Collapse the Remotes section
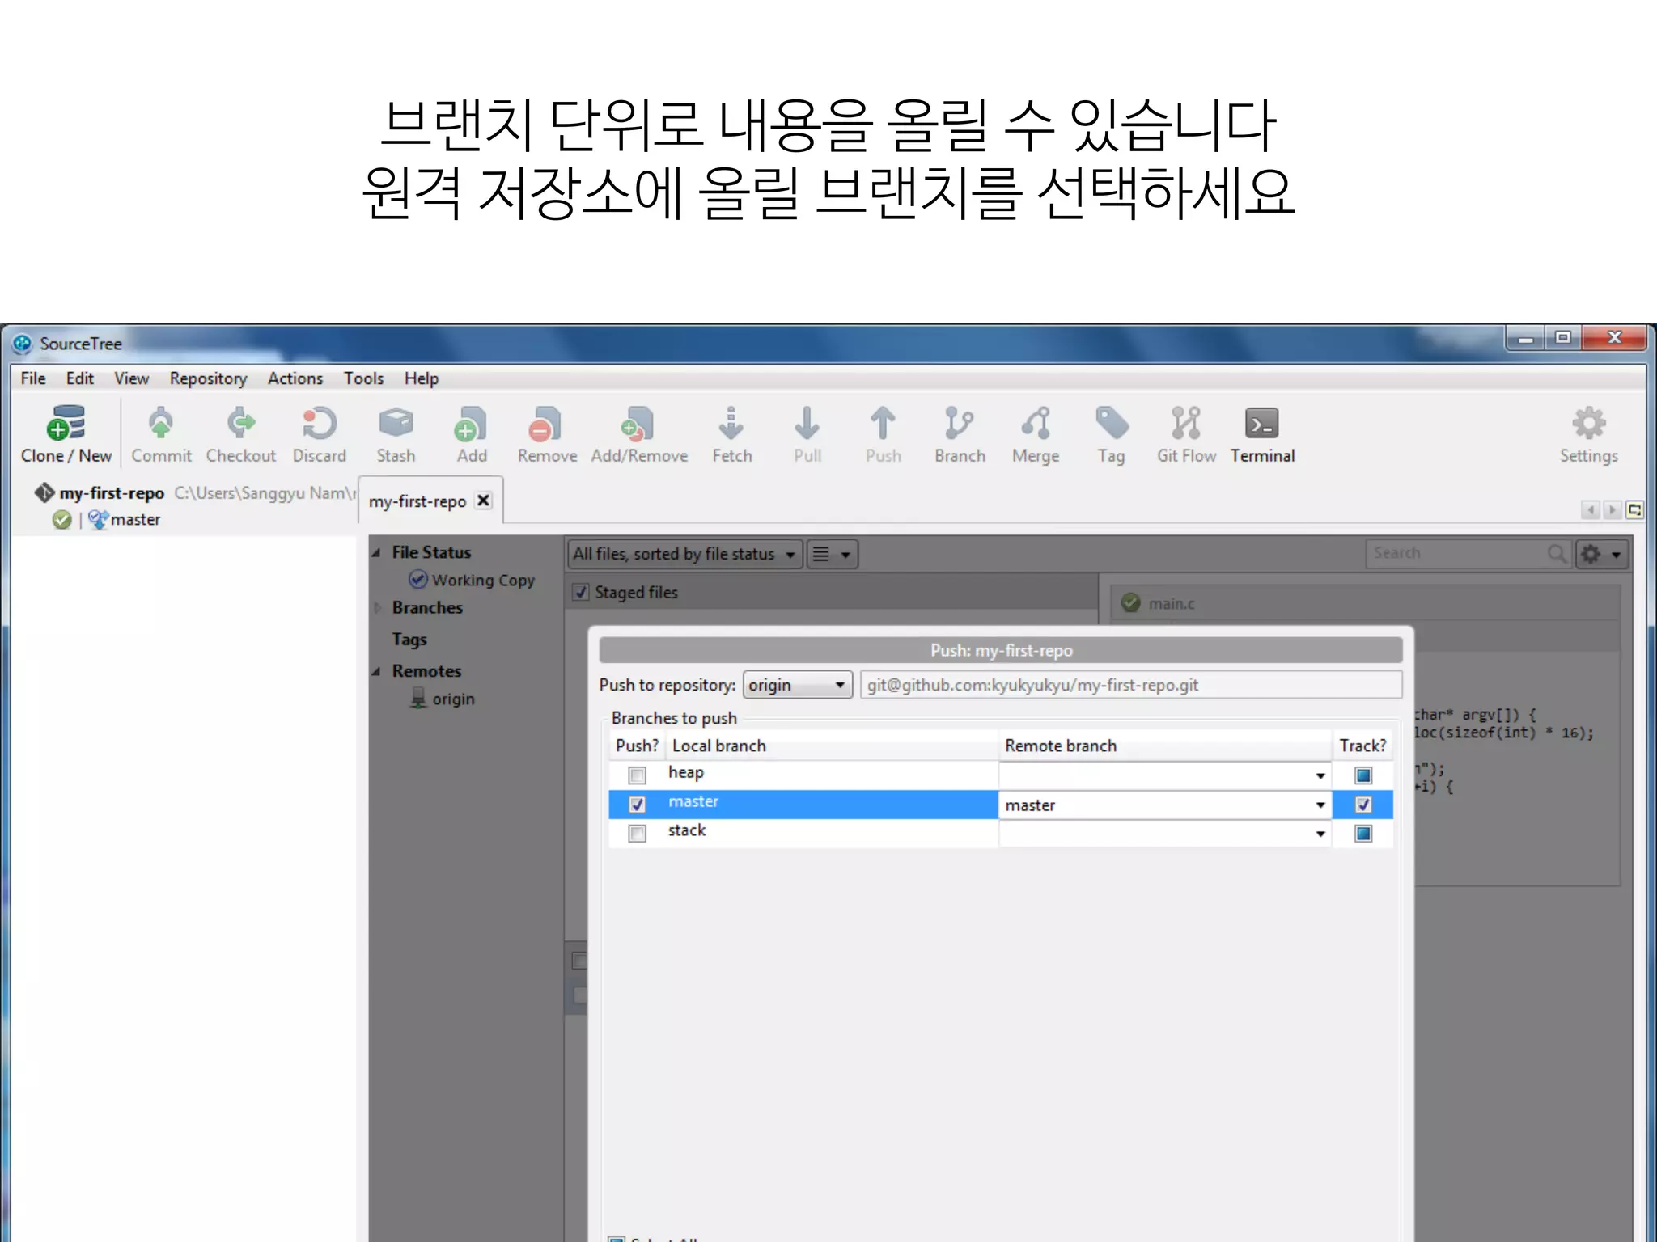The width and height of the screenshot is (1657, 1242). pyautogui.click(x=376, y=671)
